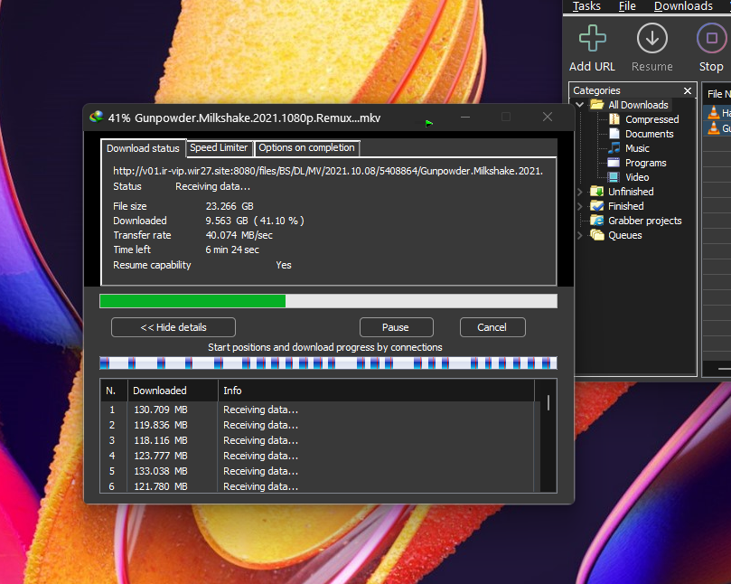Collapse the All Downloads tree node
Screen dimensions: 731x584
pyautogui.click(x=580, y=105)
